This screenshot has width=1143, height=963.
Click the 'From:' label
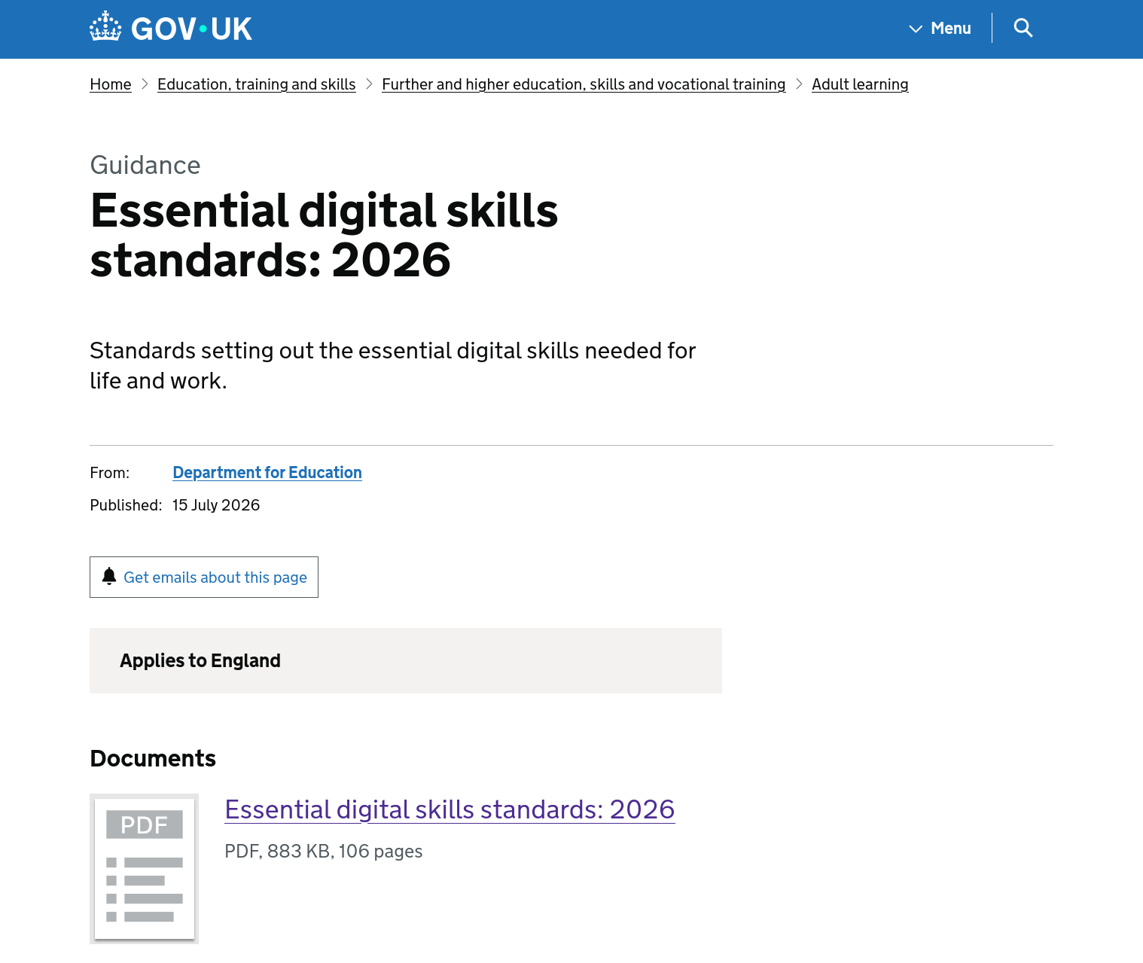tap(110, 473)
